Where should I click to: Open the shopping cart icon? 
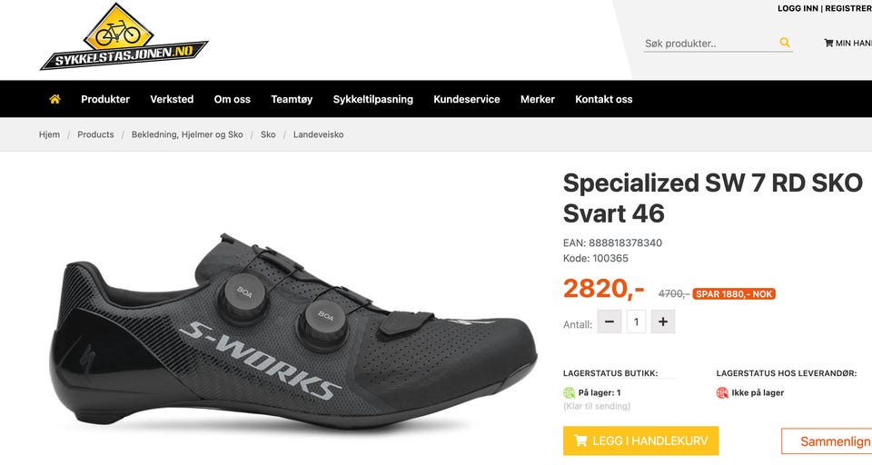tap(828, 43)
